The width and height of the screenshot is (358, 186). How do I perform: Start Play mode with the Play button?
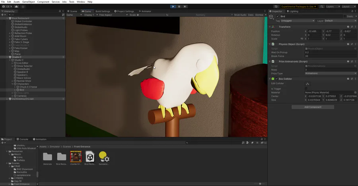pyautogui.click(x=173, y=7)
